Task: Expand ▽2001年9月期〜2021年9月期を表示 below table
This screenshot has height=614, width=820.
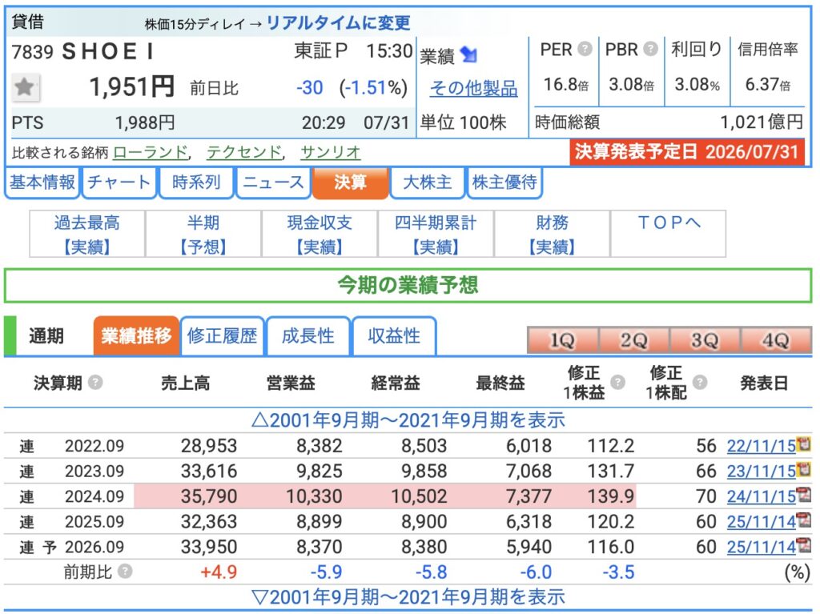Action: tap(408, 596)
